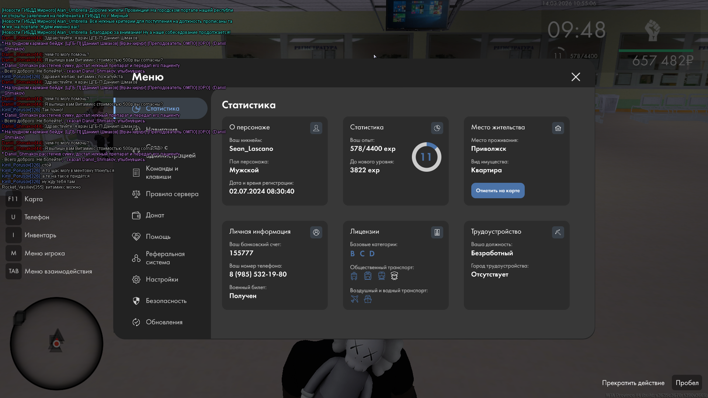
Task: Click the level 11 circular progress ring
Action: pos(426,157)
